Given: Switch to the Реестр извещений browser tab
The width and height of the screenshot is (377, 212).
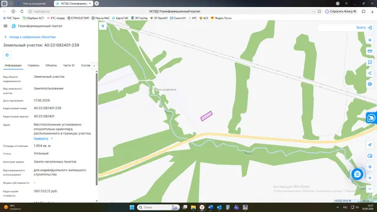Looking at the screenshot, I should (34, 4).
